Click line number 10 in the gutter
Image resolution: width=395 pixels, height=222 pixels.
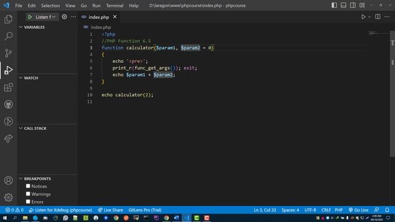(x=89, y=95)
